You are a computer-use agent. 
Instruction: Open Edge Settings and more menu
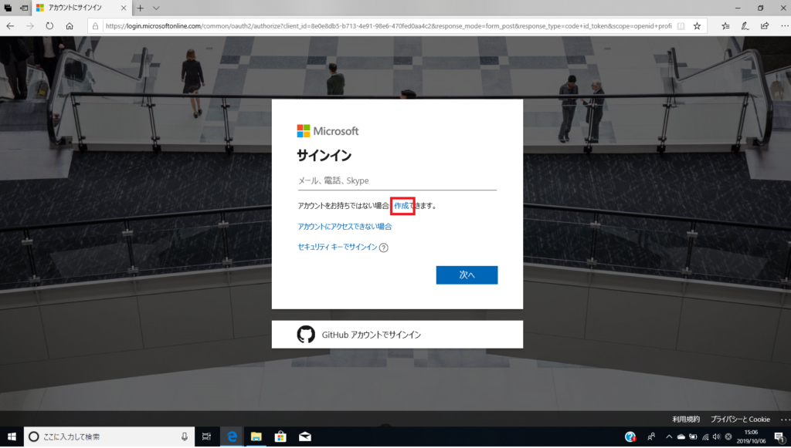point(784,26)
